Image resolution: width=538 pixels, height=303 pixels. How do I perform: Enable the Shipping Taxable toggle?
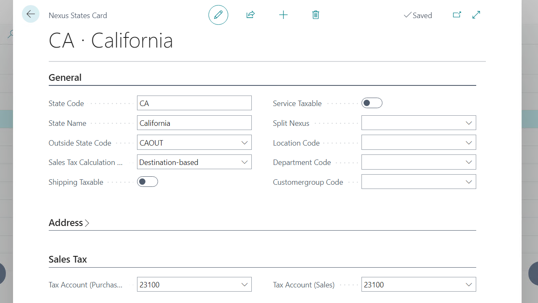[x=147, y=181]
